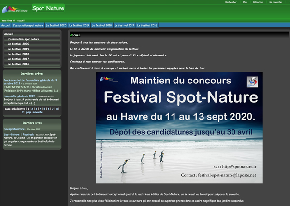Open Le festival 2020 tab in blue bar
Screen dimensions: 290x206
click(56, 25)
